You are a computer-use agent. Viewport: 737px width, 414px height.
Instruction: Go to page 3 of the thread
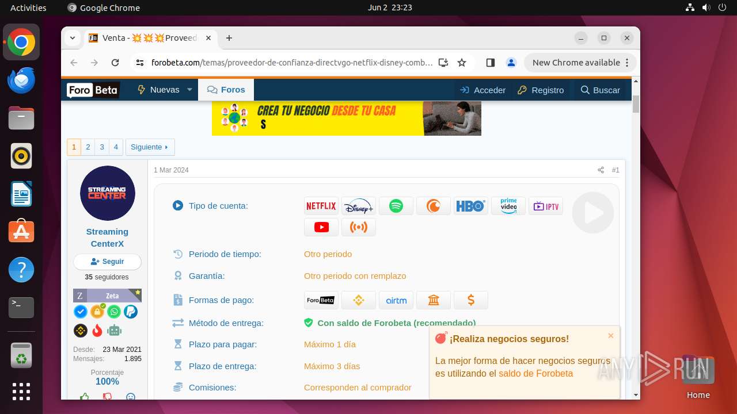[x=102, y=147]
